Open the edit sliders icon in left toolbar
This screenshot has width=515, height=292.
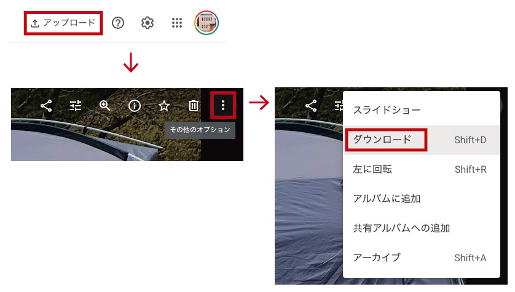click(76, 106)
